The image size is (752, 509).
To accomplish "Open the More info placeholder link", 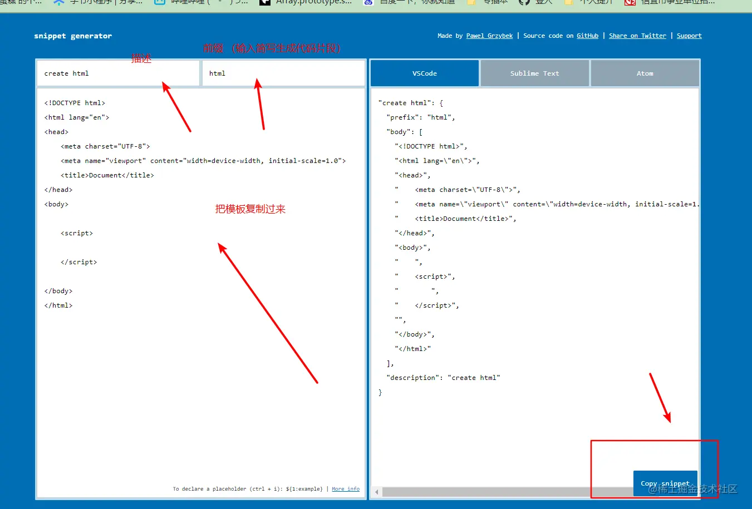I will point(346,489).
